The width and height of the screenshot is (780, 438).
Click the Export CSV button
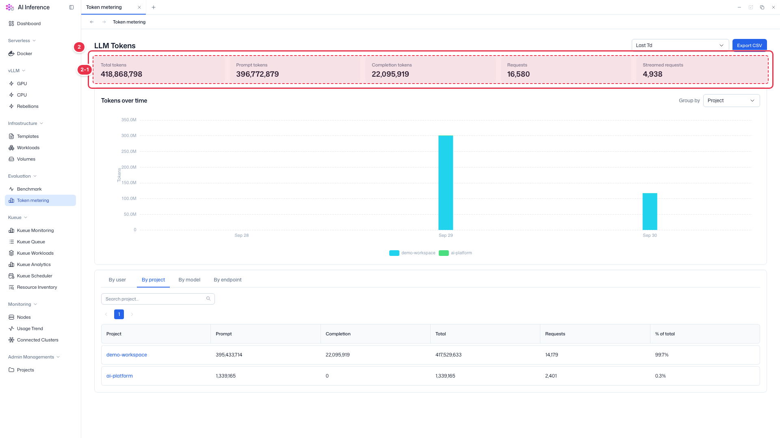click(x=749, y=45)
